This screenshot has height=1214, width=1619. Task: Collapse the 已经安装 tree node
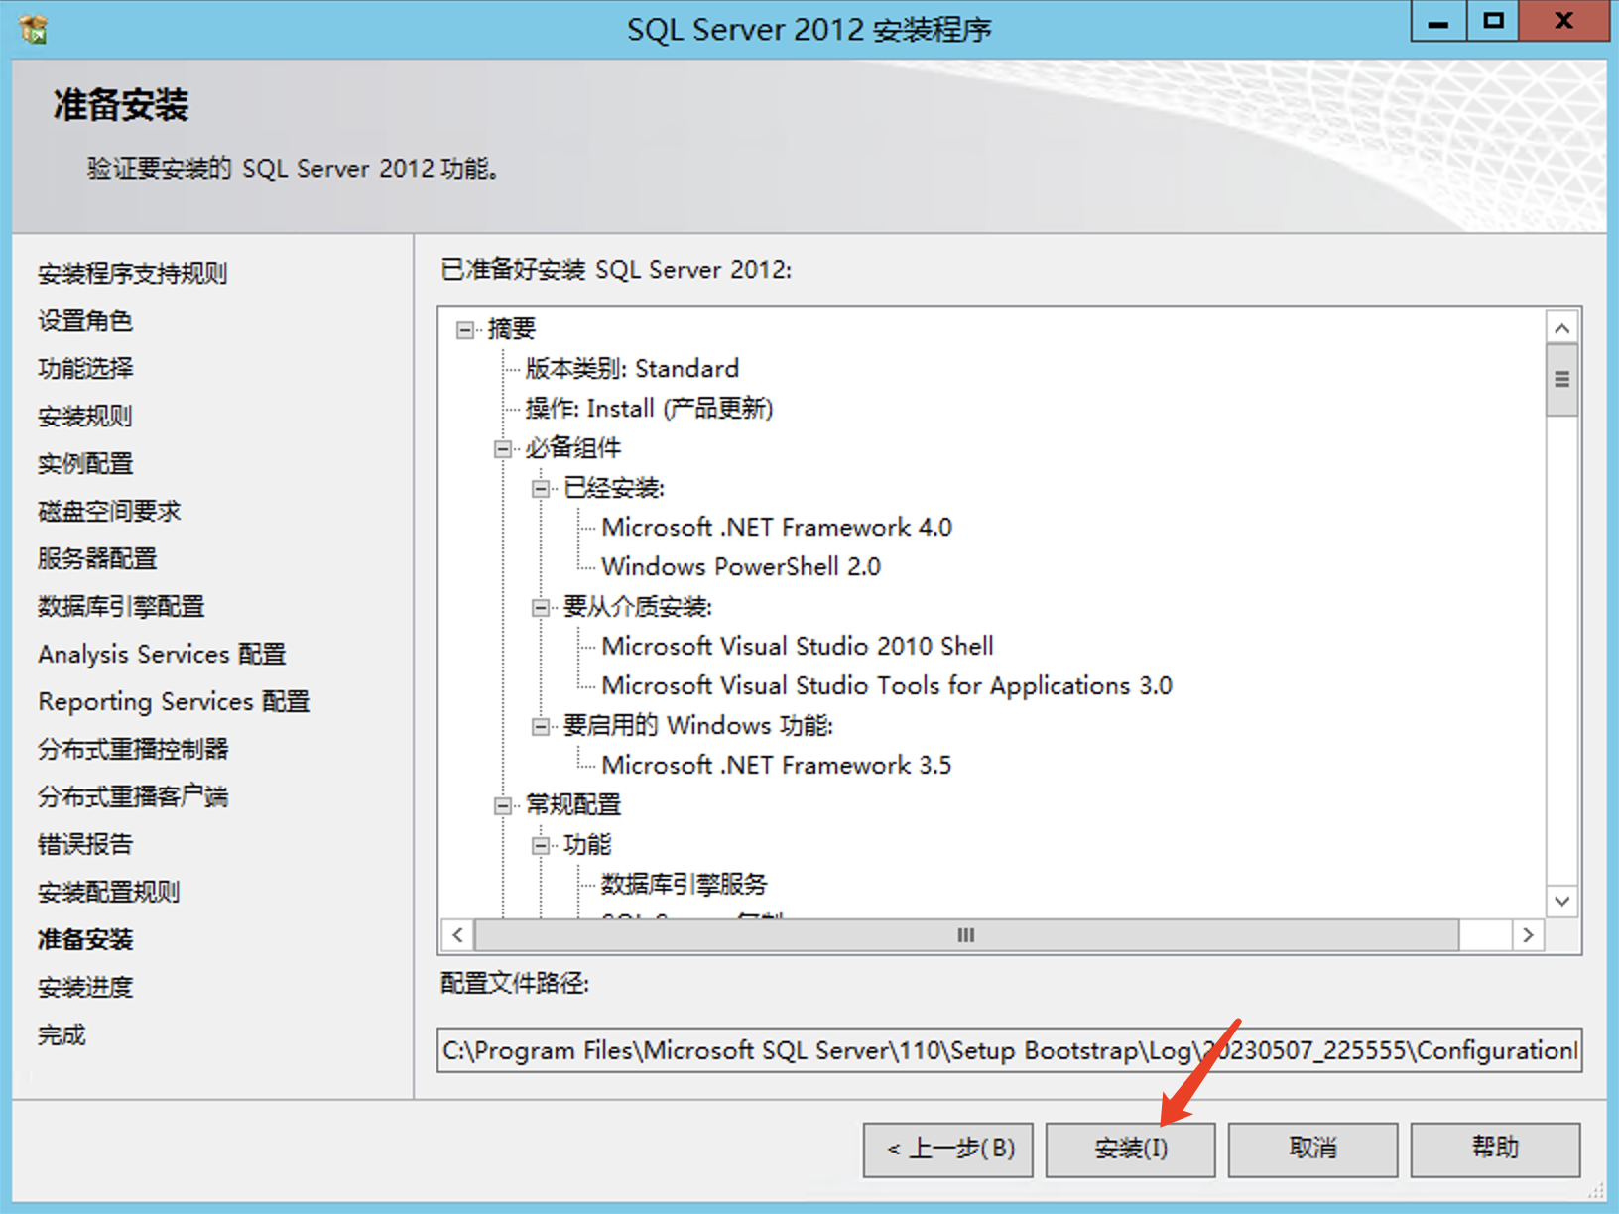[x=541, y=488]
